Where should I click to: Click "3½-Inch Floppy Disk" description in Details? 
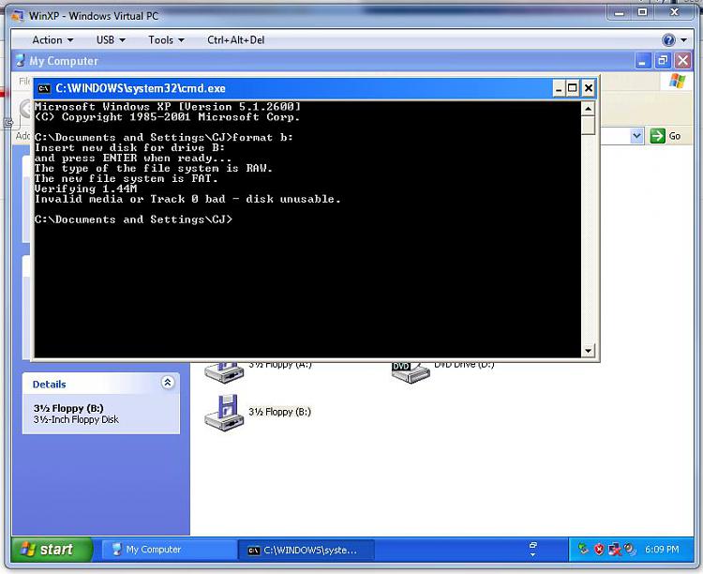(76, 419)
